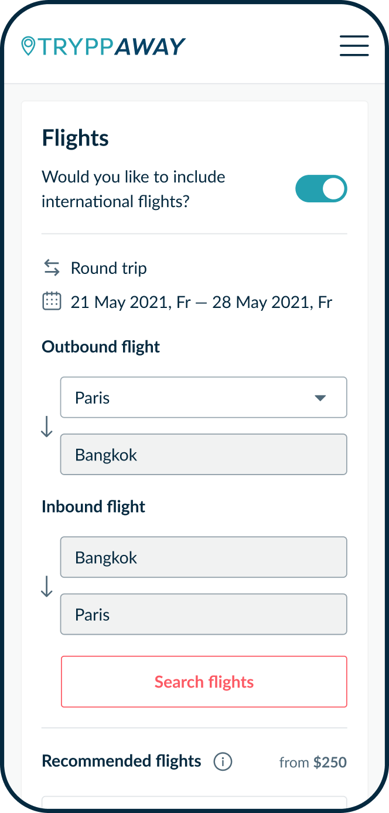The image size is (389, 813).
Task: Open the date picker via the calendar icon
Action: [x=52, y=300]
